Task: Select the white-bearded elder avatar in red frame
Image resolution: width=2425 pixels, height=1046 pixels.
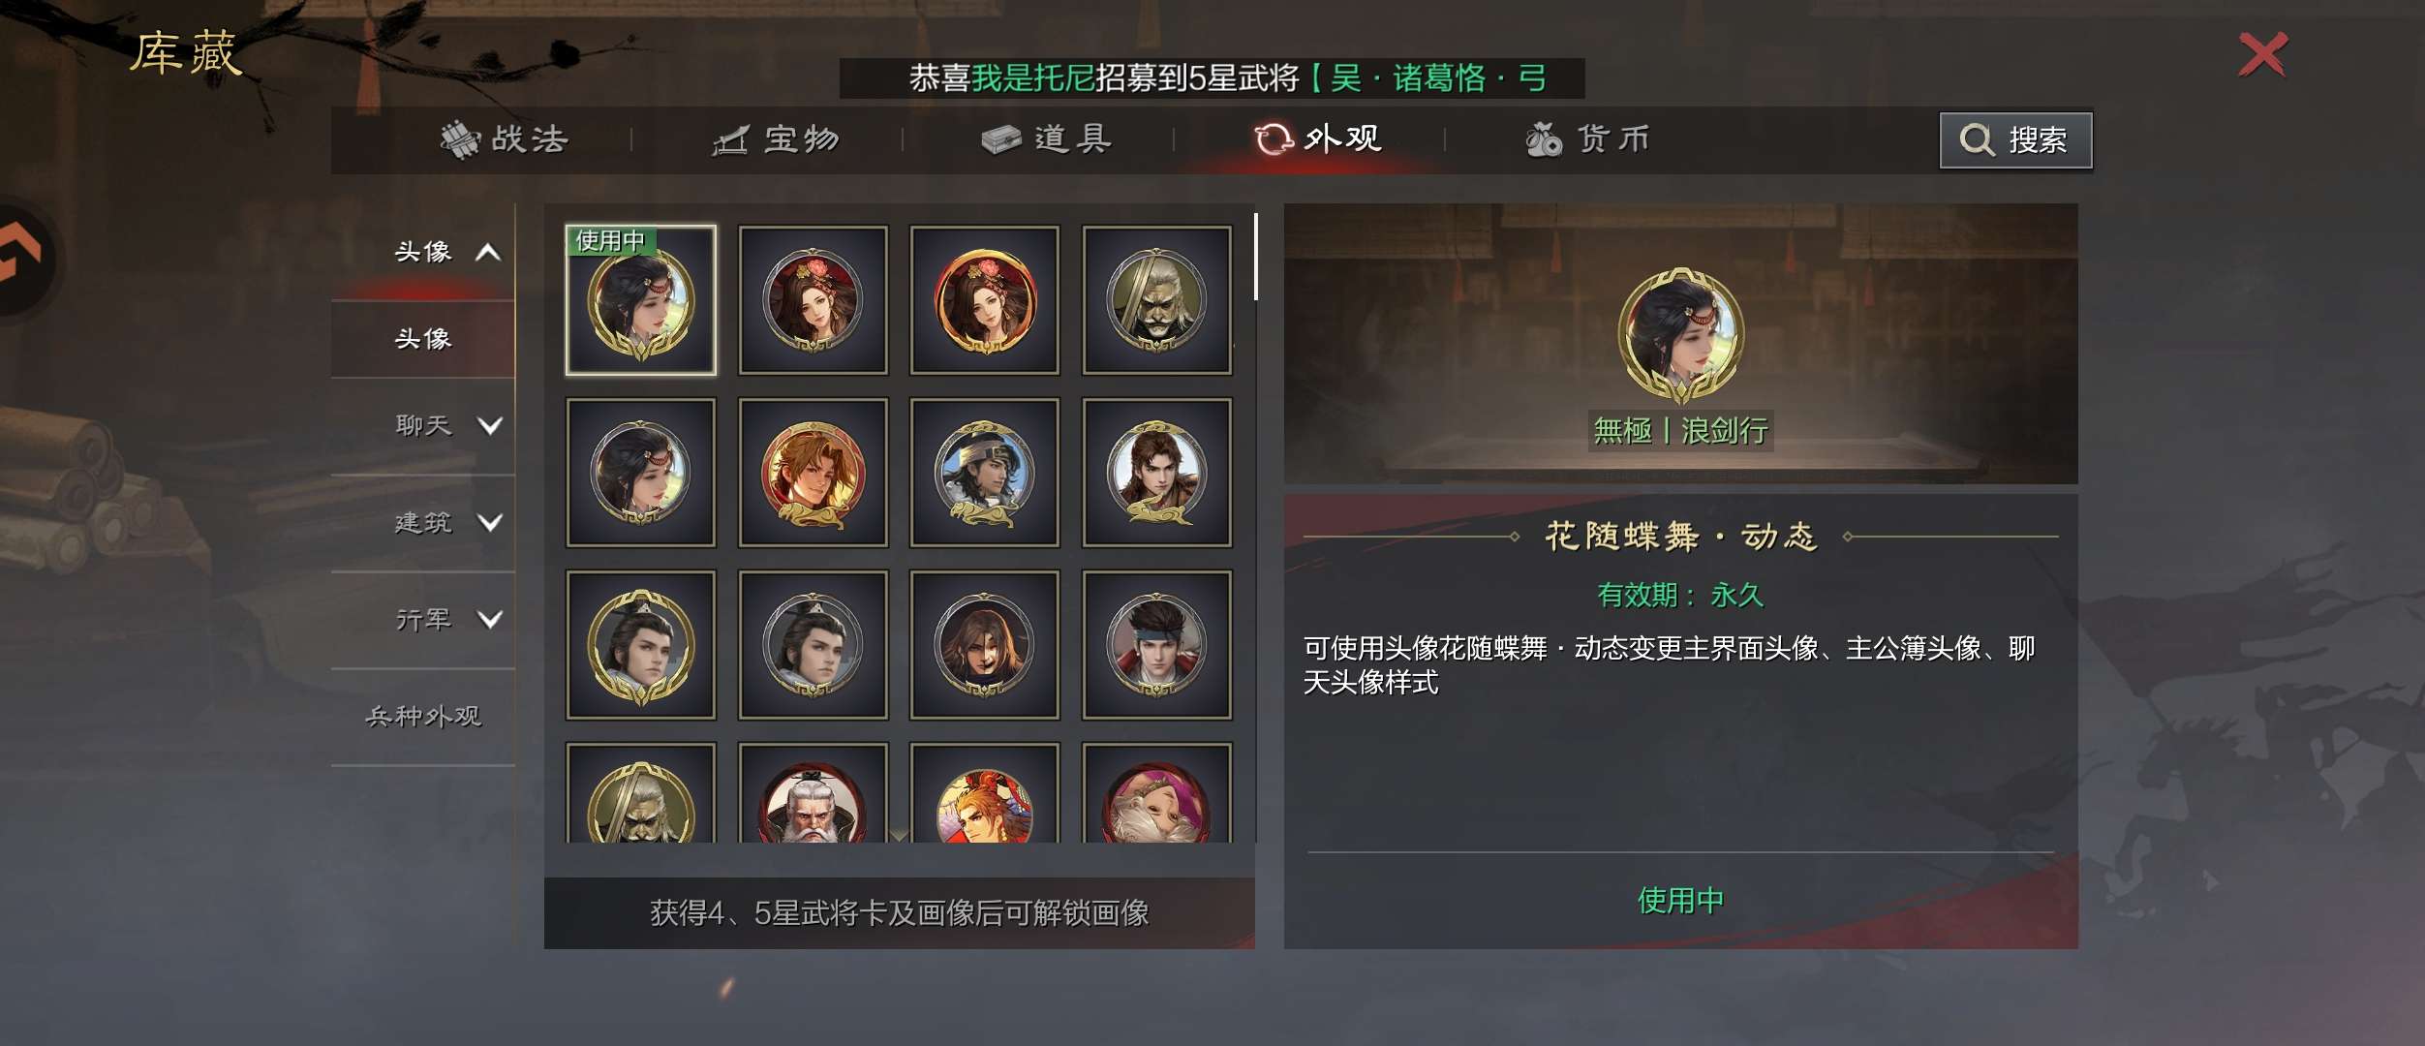Action: (813, 792)
